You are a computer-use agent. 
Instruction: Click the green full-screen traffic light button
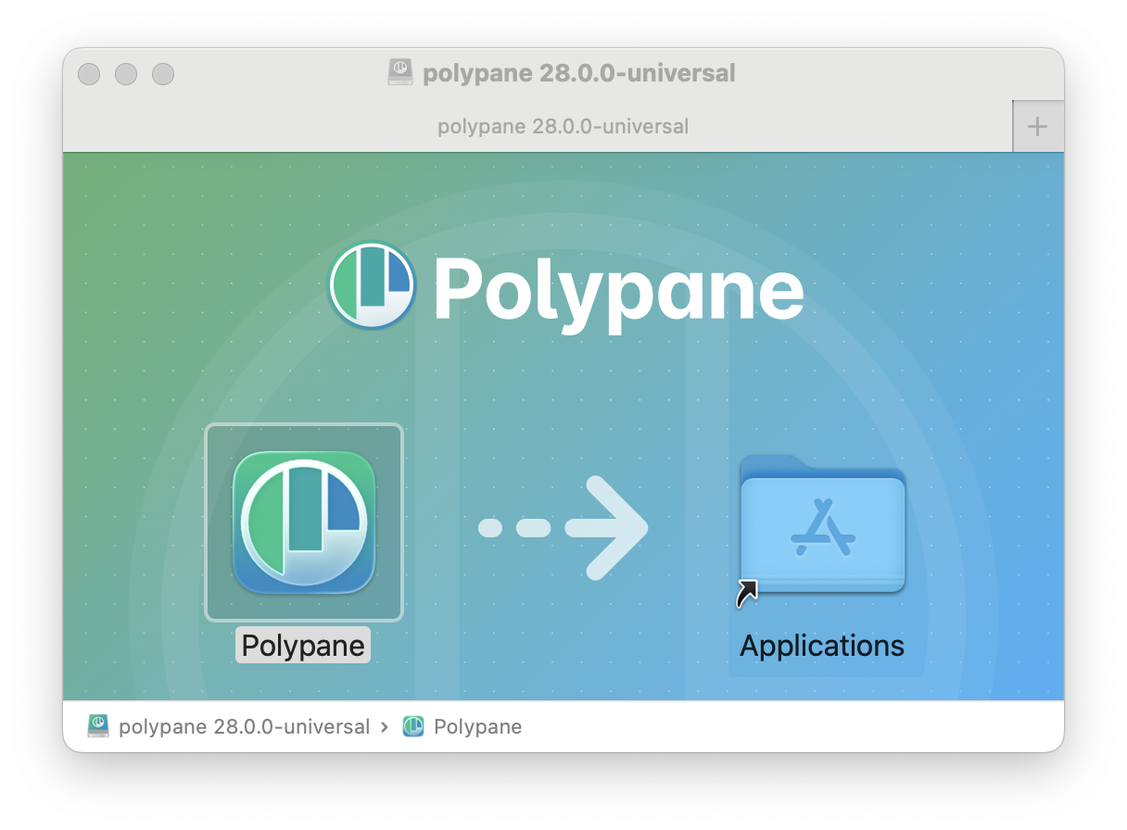click(x=163, y=74)
